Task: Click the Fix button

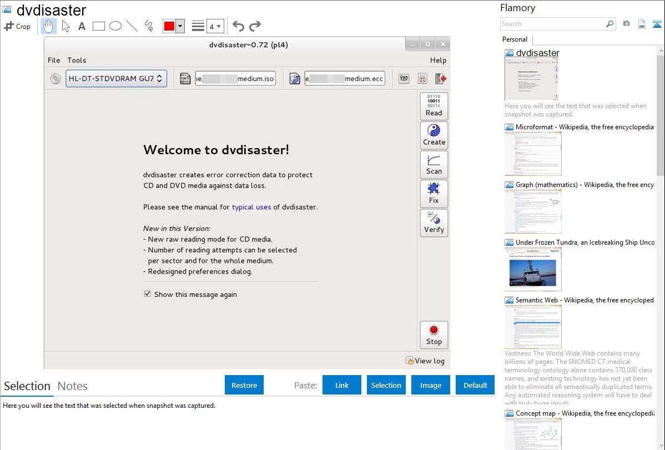Action: coord(434,194)
